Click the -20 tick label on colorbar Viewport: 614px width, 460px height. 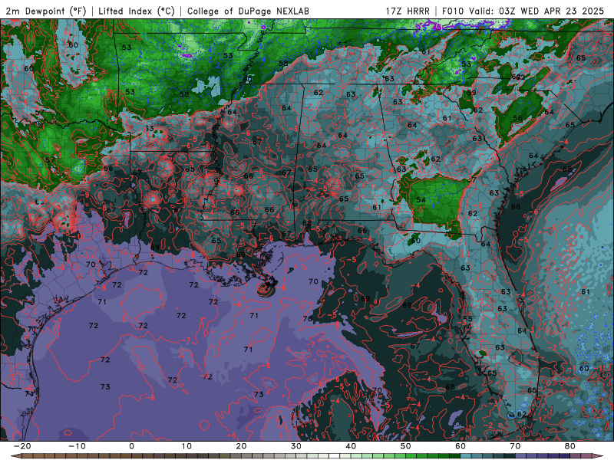[22, 446]
